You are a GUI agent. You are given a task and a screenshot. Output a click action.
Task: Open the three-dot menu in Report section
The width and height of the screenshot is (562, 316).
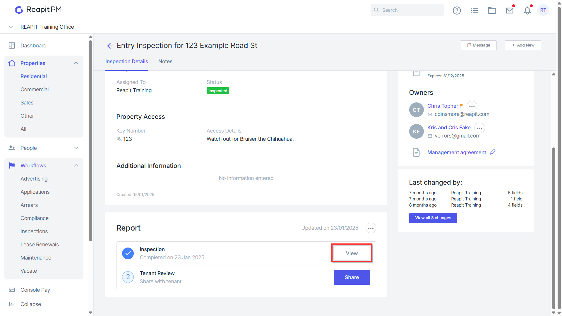[371, 228]
